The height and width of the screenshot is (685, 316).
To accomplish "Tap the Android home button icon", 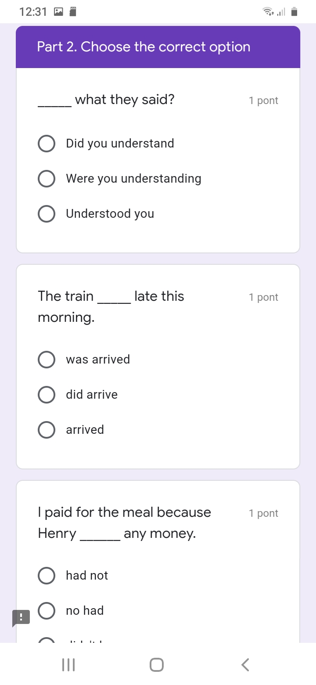I will [157, 665].
